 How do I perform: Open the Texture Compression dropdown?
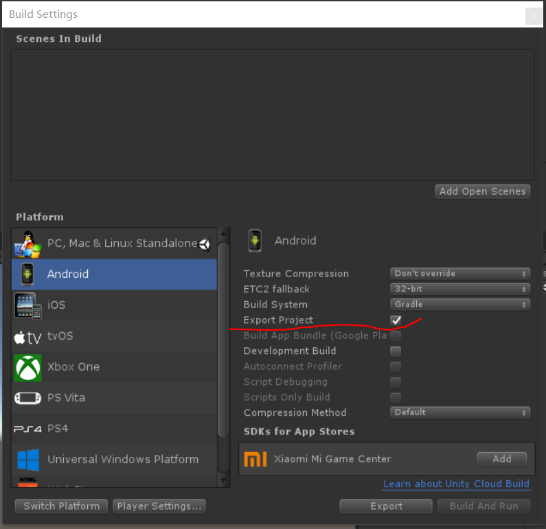coord(460,274)
